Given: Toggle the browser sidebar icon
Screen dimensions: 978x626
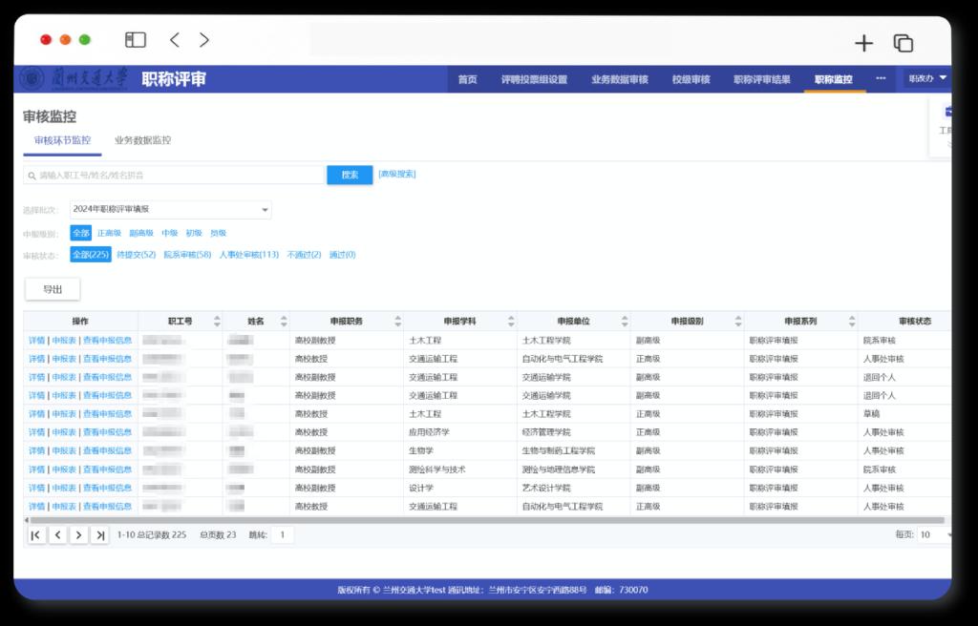Looking at the screenshot, I should point(136,40).
